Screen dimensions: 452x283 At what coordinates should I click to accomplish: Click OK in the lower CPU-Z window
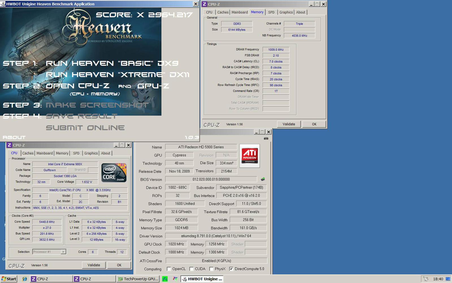point(119,265)
